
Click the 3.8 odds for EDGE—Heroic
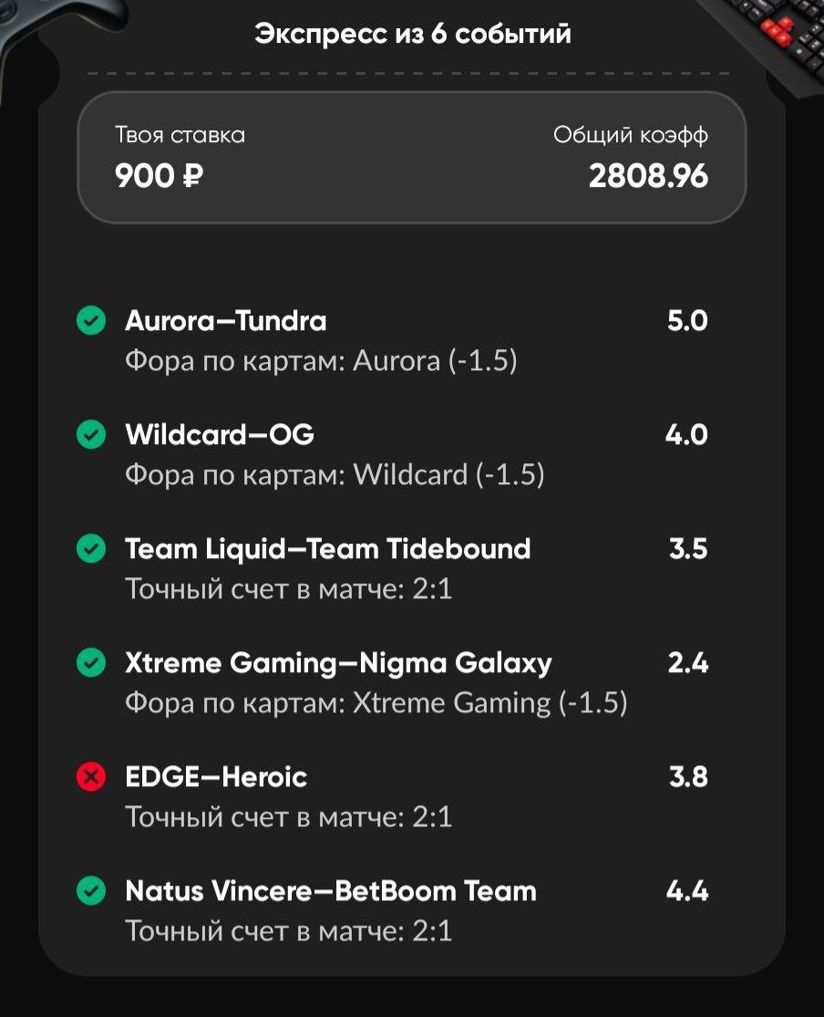tap(688, 777)
